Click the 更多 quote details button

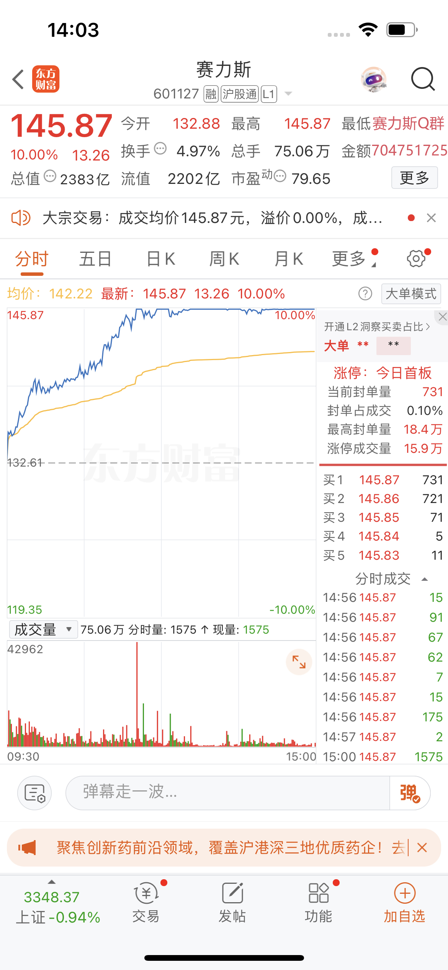pyautogui.click(x=414, y=178)
